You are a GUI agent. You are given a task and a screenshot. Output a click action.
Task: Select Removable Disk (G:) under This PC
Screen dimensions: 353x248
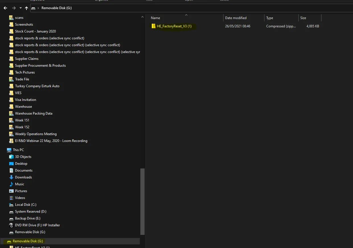[x=30, y=232]
